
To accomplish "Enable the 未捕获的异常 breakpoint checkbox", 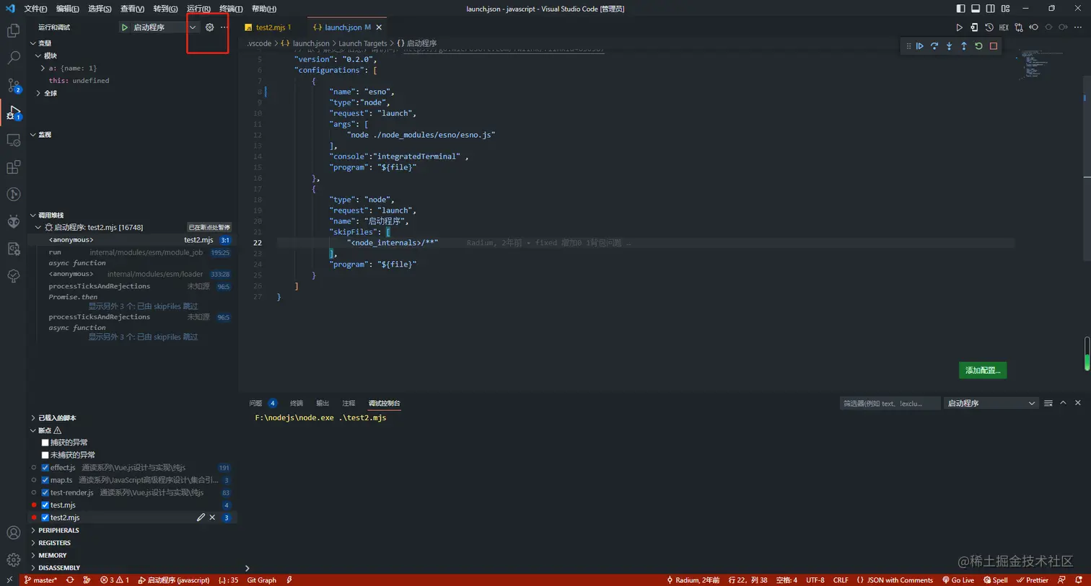I will [x=45, y=455].
